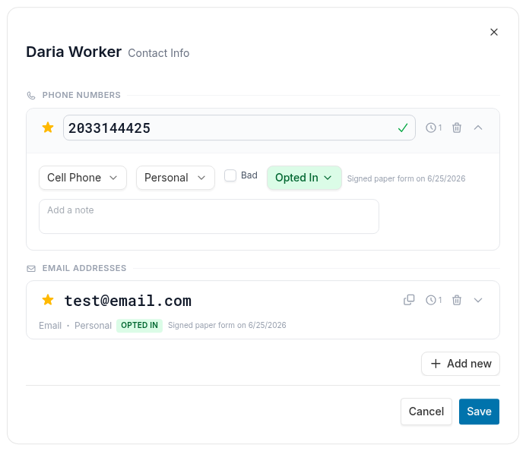Screen dimensions: 526x451
Task: Edit the phone number field 2033144425
Action: [239, 128]
